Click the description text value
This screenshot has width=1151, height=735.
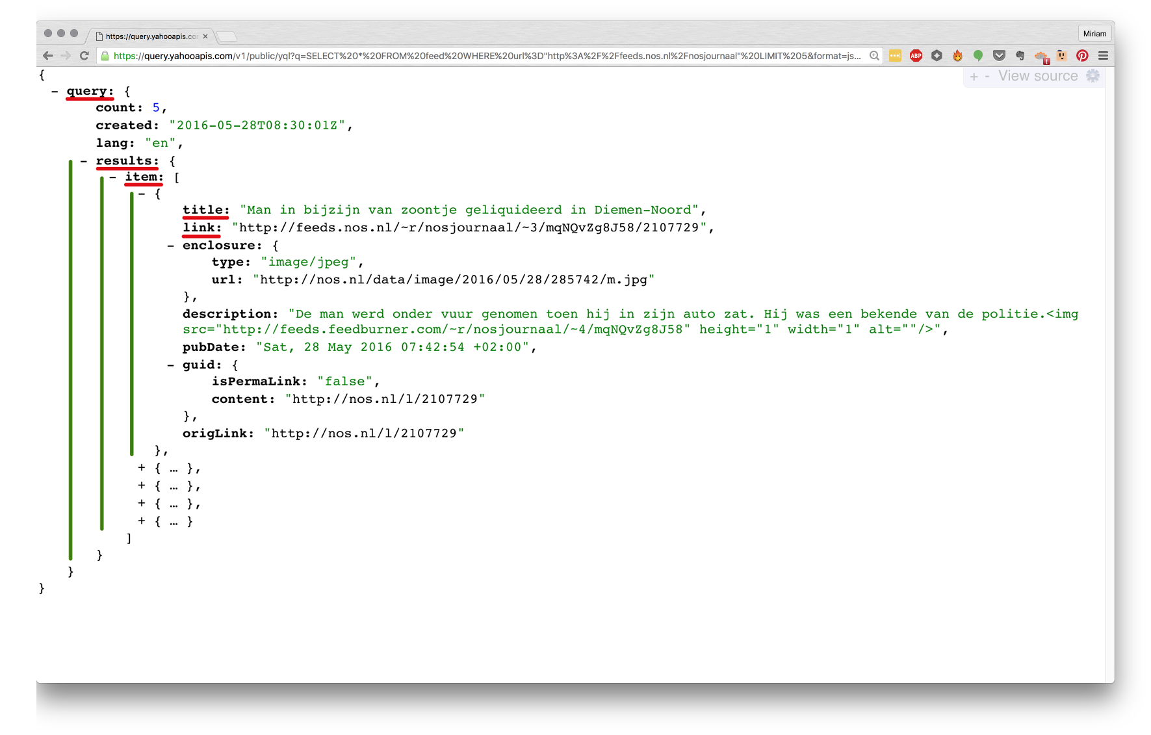(630, 322)
